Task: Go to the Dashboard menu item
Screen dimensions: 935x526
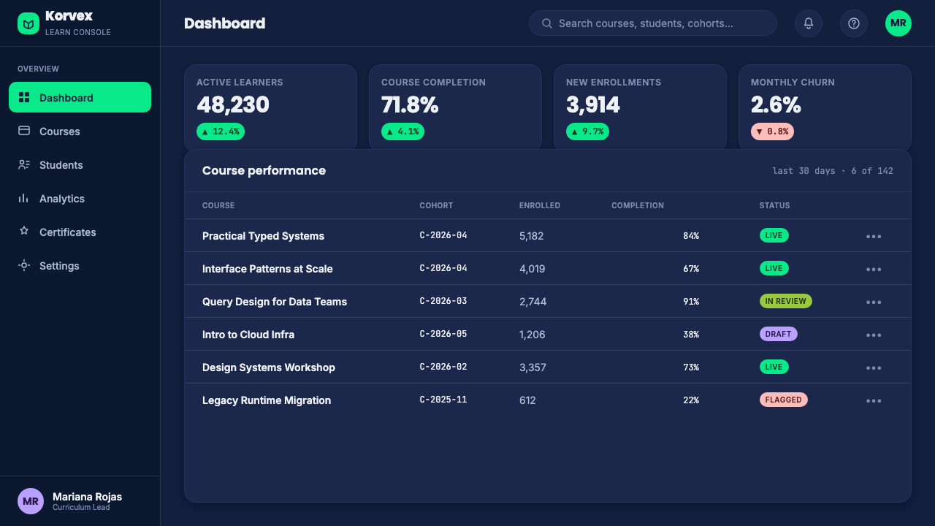Action: [80, 97]
